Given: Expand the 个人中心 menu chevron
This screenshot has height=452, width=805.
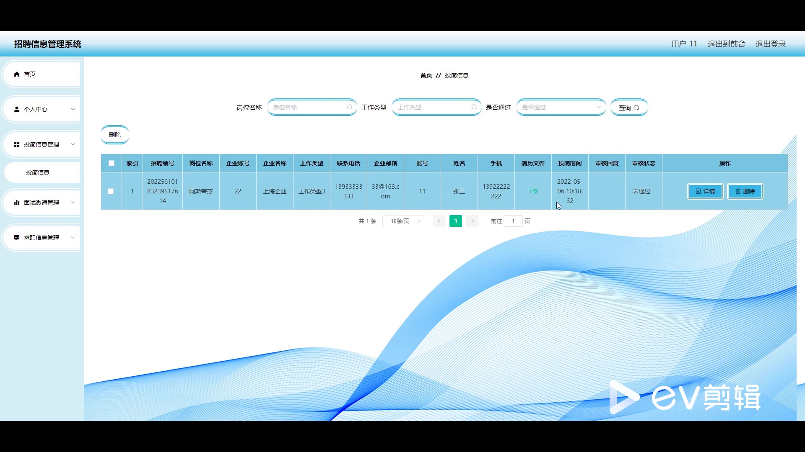Looking at the screenshot, I should pos(73,109).
